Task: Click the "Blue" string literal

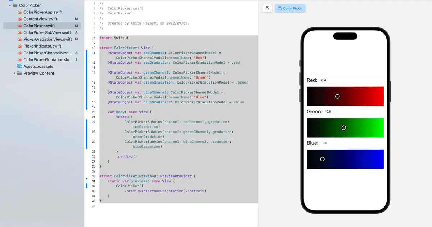Action: [x=201, y=97]
